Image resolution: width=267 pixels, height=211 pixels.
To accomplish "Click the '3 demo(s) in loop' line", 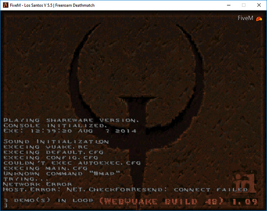I will 48,200.
